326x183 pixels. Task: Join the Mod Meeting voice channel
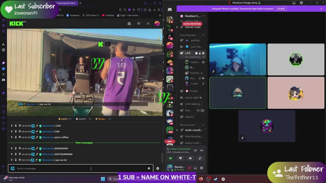tap(193, 136)
